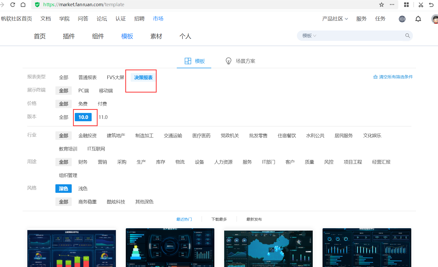Select 浅色 style filter
The height and width of the screenshot is (267, 438).
(x=83, y=189)
